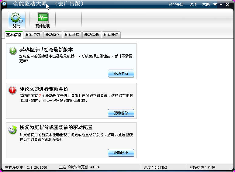
Task: Click the heading 恢复为更新前或重装前的驱动配置
Action: (x=56, y=128)
